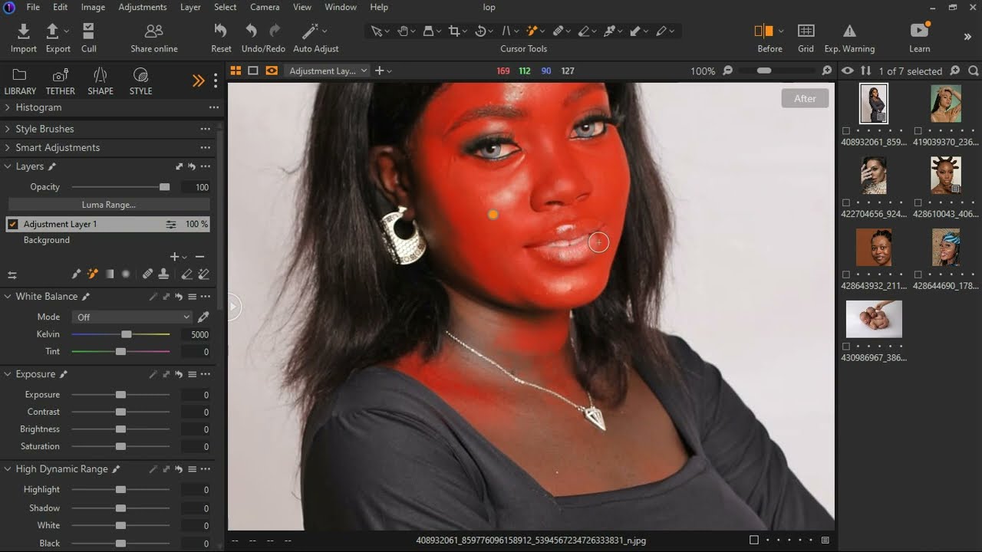Pick white balance with the eyedropper icon
The height and width of the screenshot is (552, 982).
pyautogui.click(x=203, y=317)
